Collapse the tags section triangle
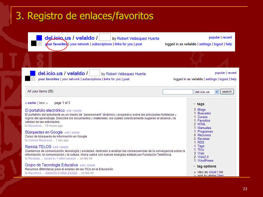Viewport: 263px width, 197px height. pyautogui.click(x=194, y=104)
